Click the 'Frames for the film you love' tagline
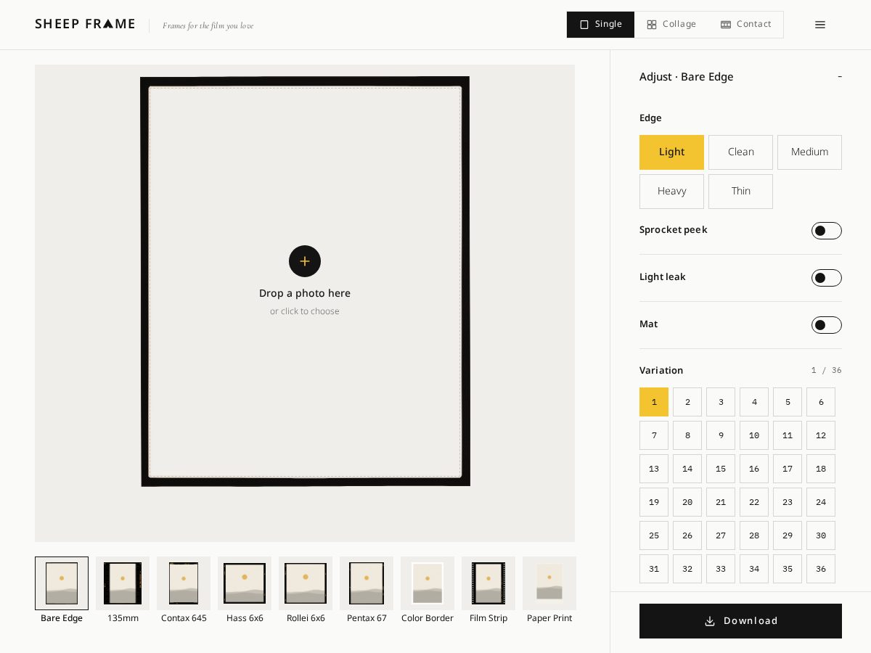The image size is (871, 653). pyautogui.click(x=208, y=26)
